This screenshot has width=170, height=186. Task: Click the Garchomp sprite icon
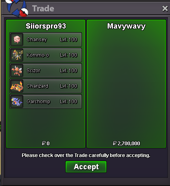(x=17, y=102)
